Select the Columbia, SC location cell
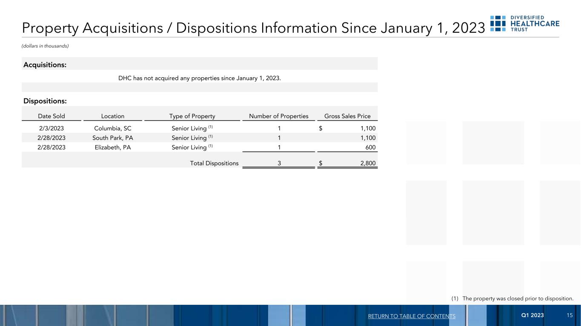Viewport: 581px width, 326px height. [113, 128]
